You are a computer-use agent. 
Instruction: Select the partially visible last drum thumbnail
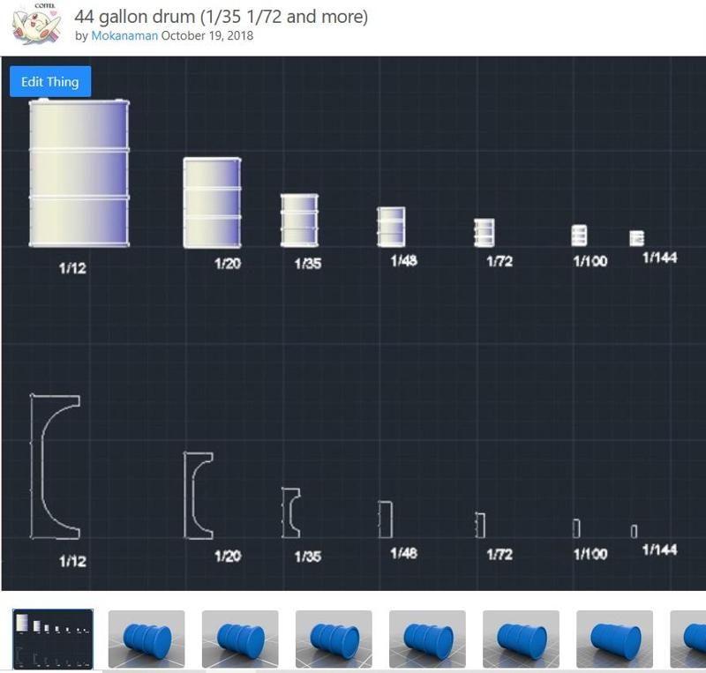point(688,639)
